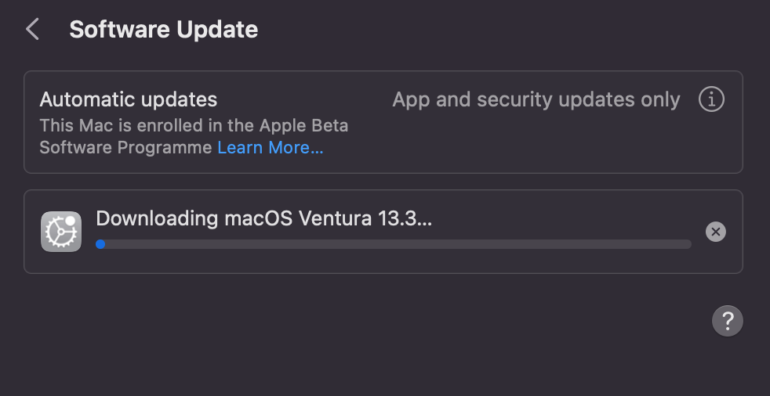Click the blue filled start of progress bar
The image size is (770, 396).
(x=100, y=244)
